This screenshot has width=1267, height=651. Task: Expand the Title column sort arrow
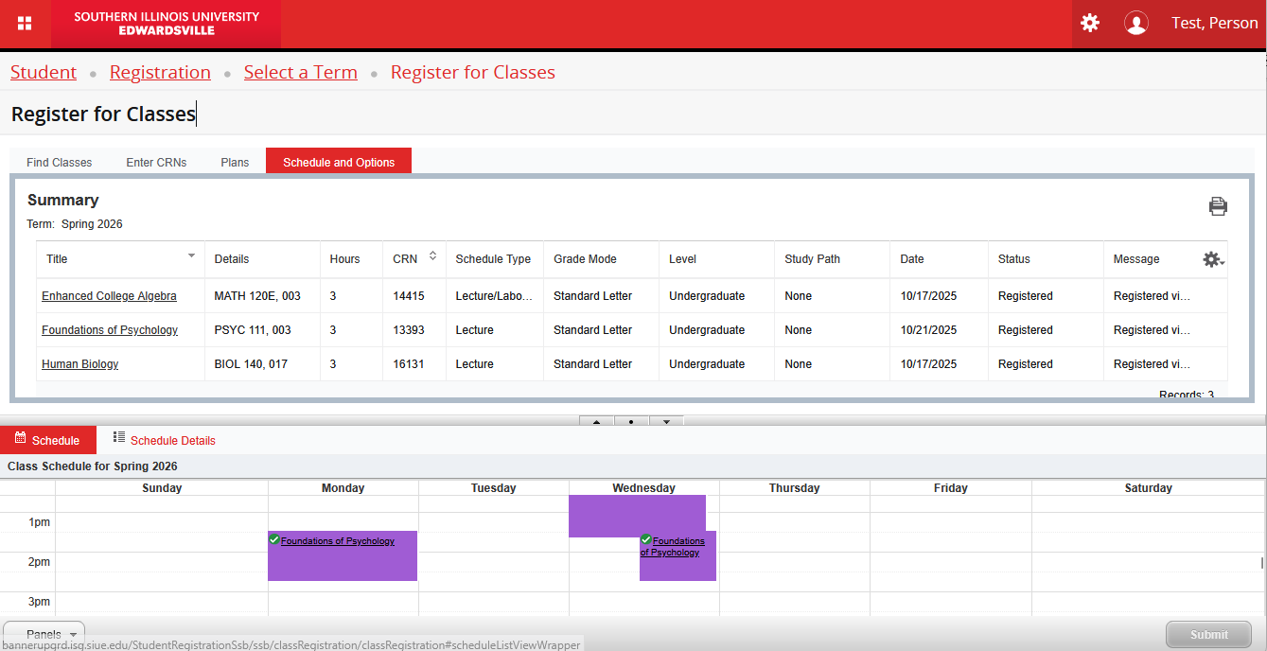tap(191, 256)
